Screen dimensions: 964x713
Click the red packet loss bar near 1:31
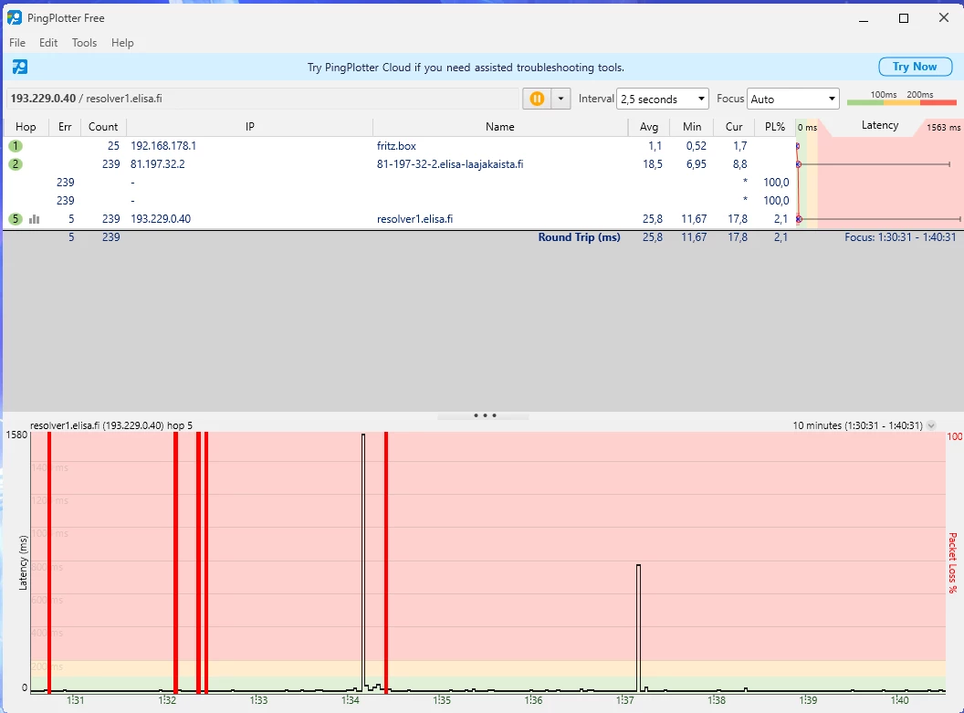coord(49,562)
